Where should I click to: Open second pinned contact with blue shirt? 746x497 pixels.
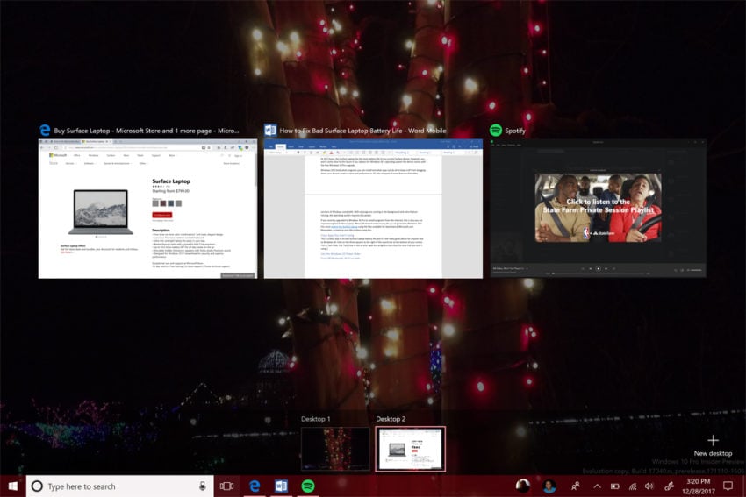(x=549, y=486)
